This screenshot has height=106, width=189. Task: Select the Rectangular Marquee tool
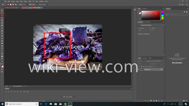click(2, 13)
